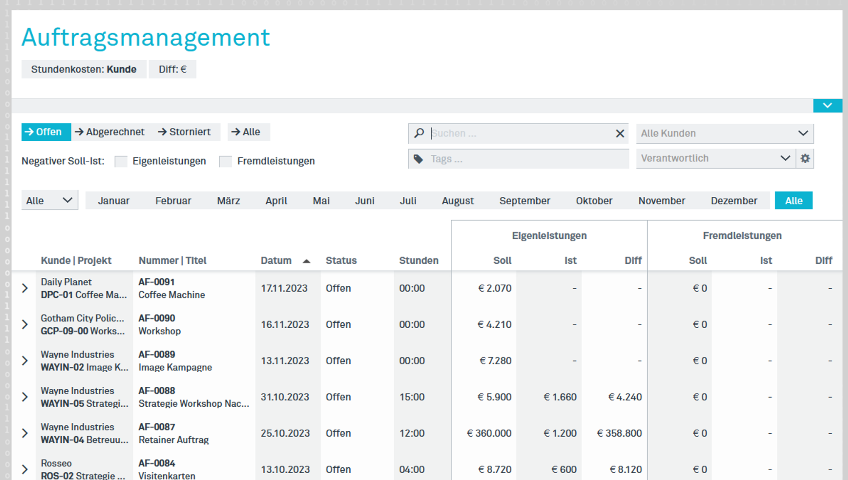Click Fremdleistungen Soll column header

[698, 260]
